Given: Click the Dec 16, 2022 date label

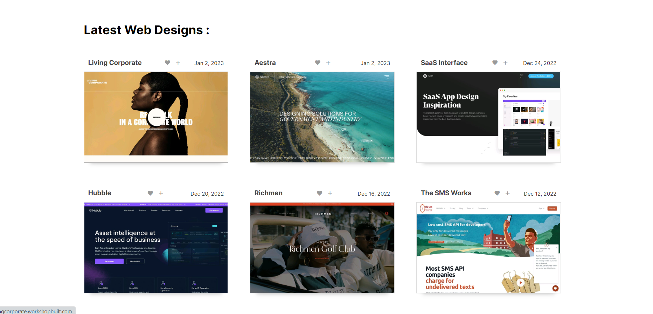Looking at the screenshot, I should pos(374,194).
